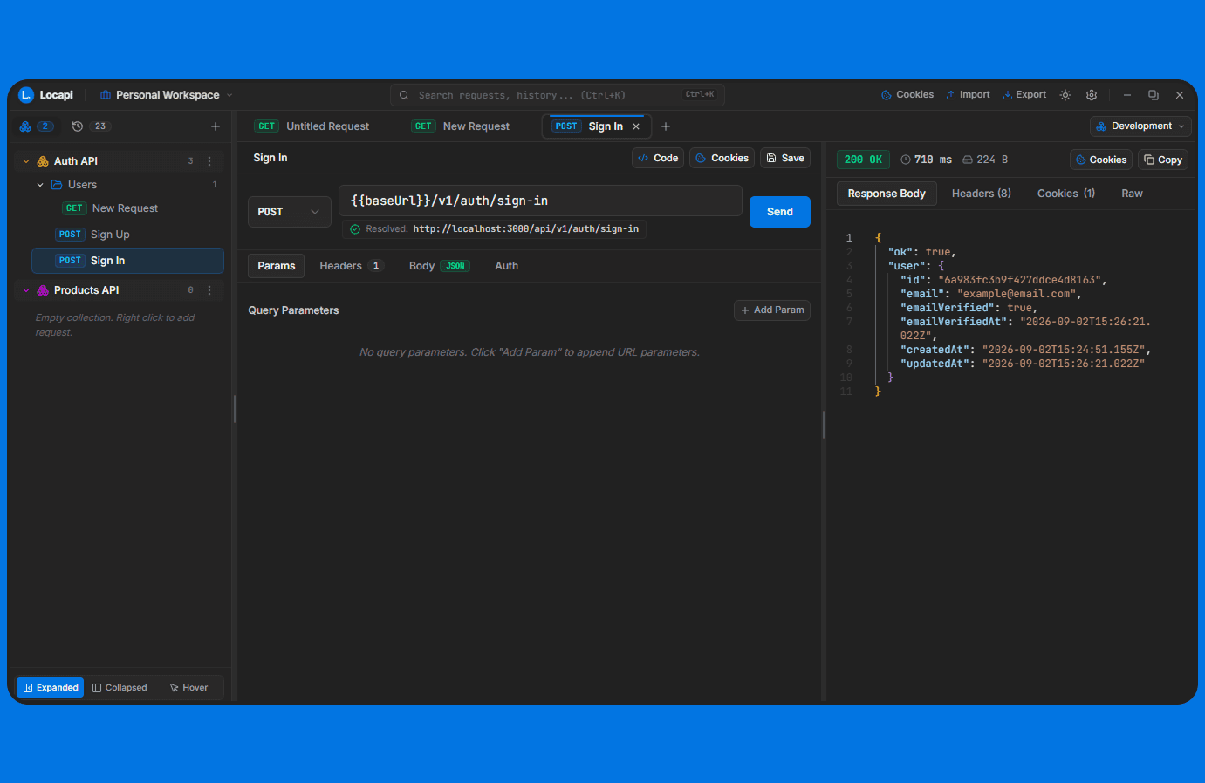The image size is (1205, 783).
Task: Open a new request tab with the plus icon
Action: coord(666,126)
